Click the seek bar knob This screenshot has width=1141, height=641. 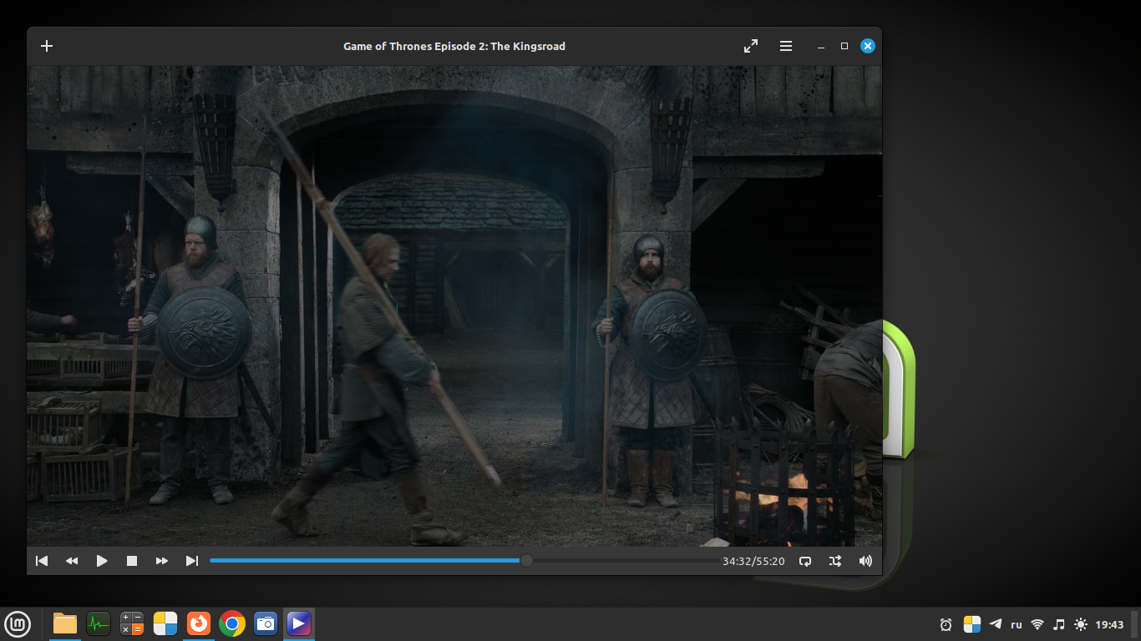526,561
